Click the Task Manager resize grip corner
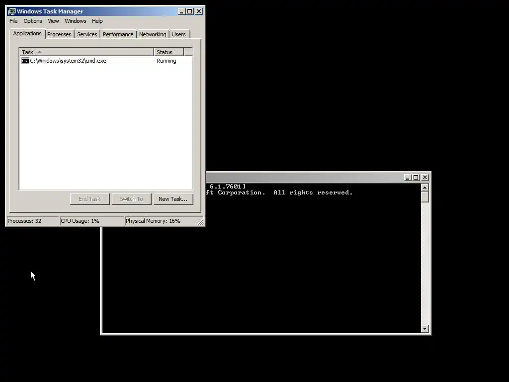Screen dimensions: 509x382 201,222
